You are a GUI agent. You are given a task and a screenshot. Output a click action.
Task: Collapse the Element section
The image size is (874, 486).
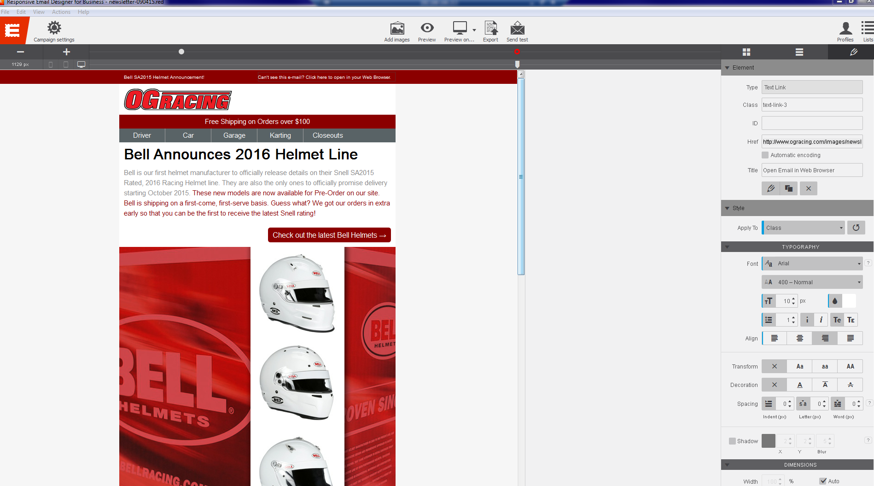[x=728, y=68]
